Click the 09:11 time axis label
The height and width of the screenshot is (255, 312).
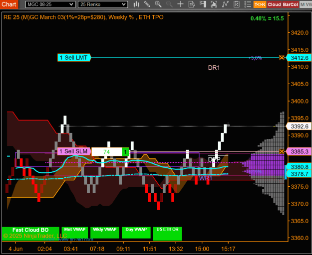[123, 249]
